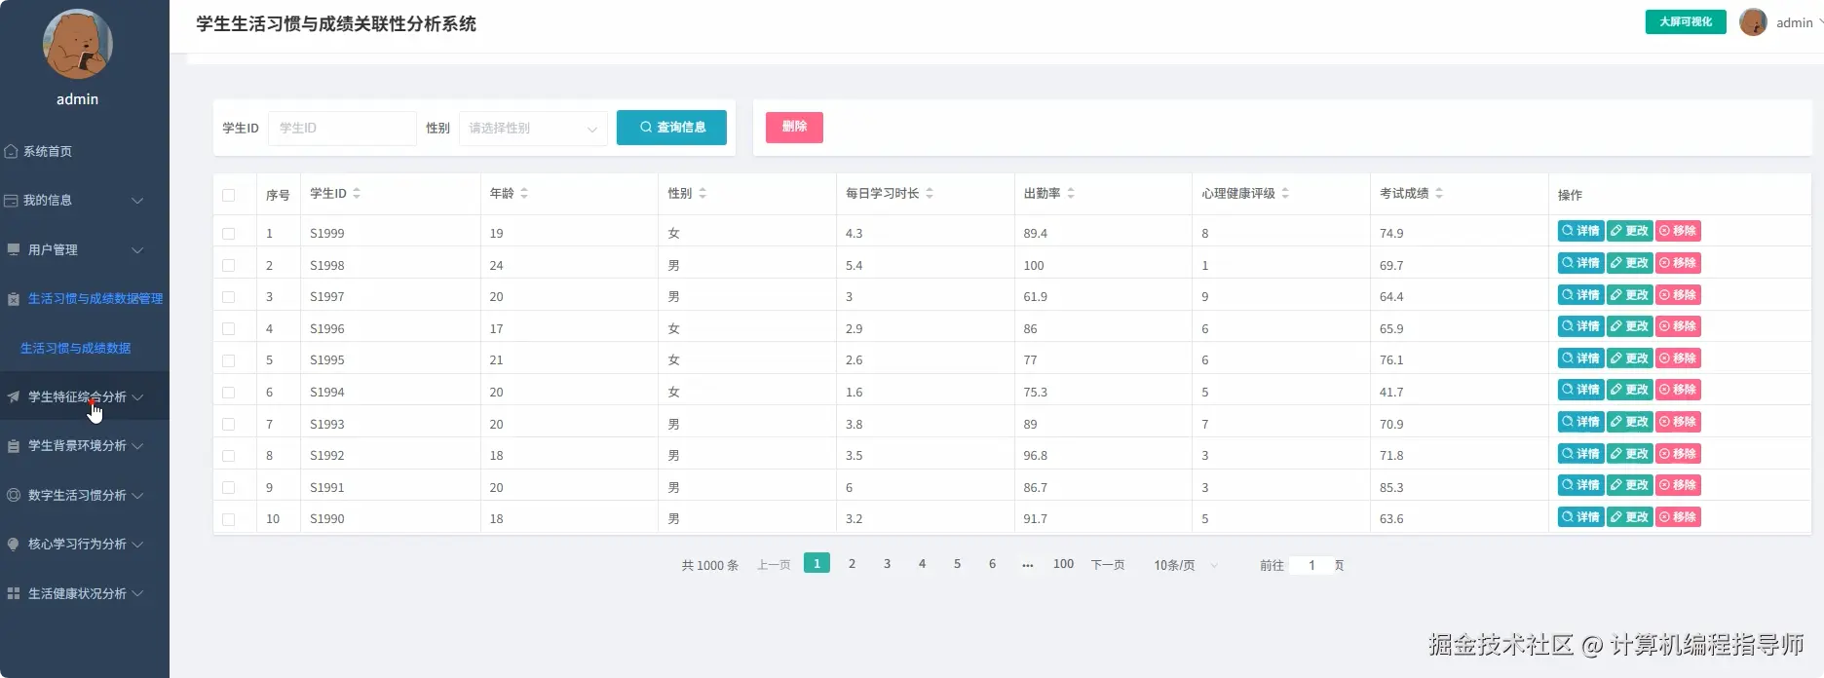Click the 数字生活习惯分析 sidebar icon
1824x678 pixels.
pos(14,496)
